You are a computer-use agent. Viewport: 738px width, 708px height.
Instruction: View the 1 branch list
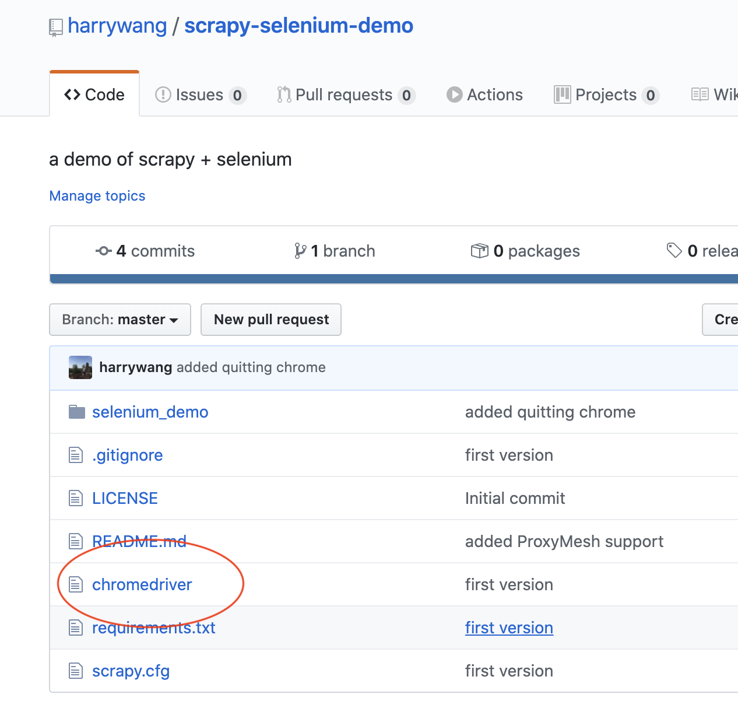pyautogui.click(x=335, y=251)
